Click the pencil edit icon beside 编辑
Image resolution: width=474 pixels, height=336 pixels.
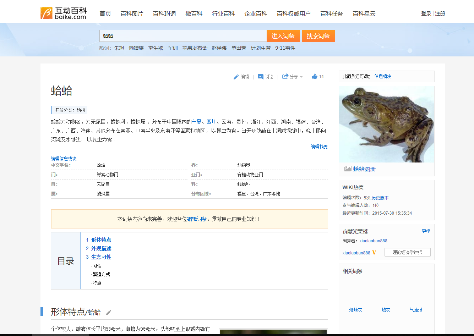(x=236, y=77)
